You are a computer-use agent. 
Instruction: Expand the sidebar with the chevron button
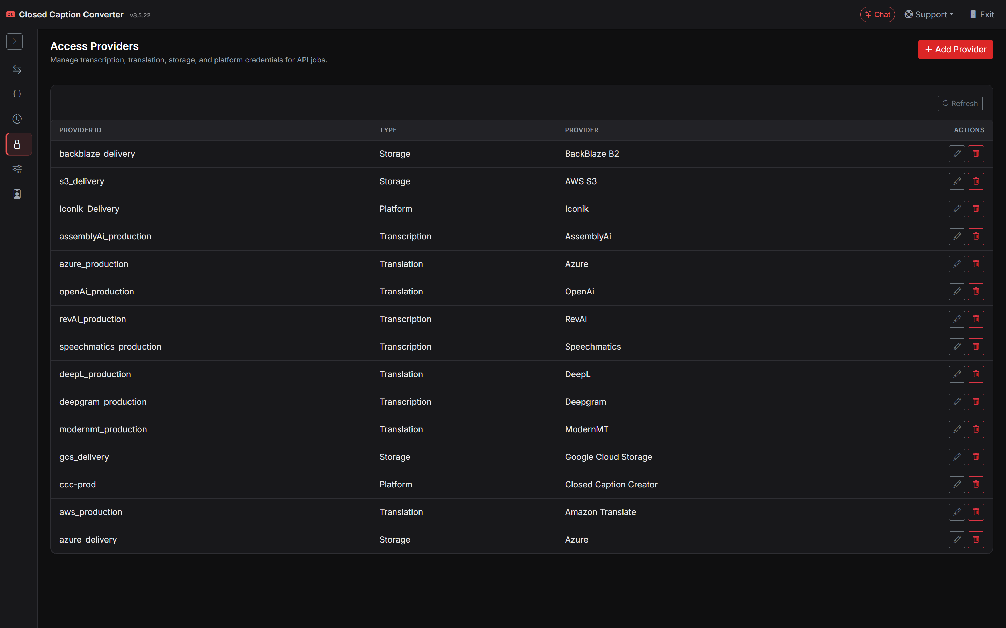pos(15,42)
